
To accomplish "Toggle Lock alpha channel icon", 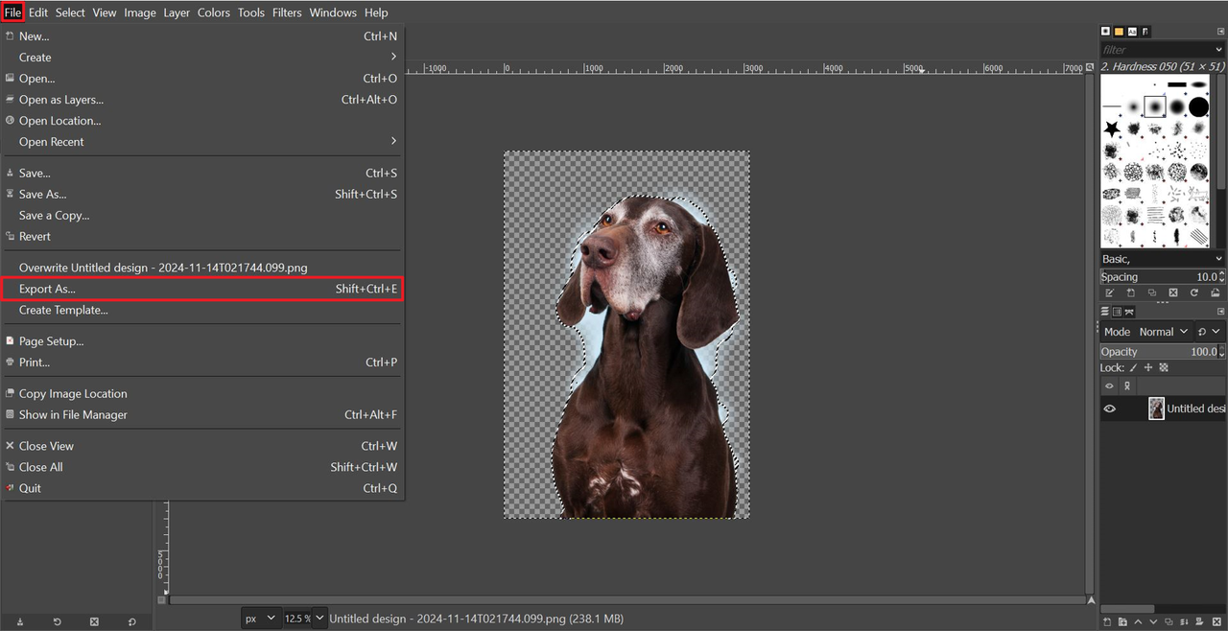I will point(1164,368).
